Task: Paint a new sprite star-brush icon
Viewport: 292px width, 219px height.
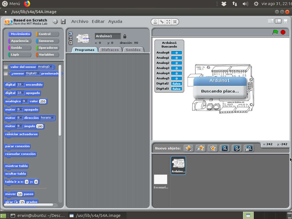Action: tap(189, 148)
